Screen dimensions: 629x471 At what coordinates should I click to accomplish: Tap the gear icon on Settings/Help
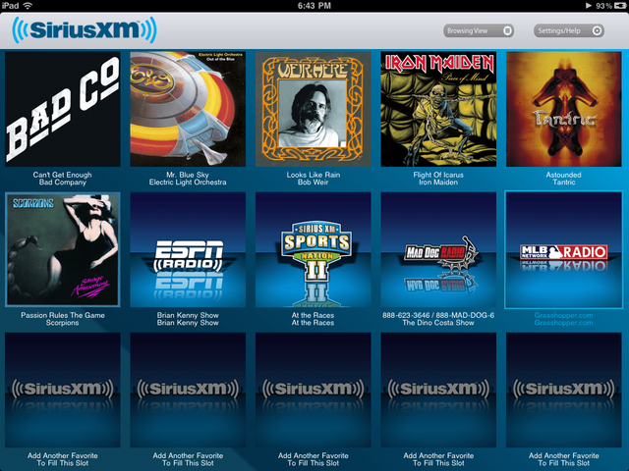[x=597, y=30]
